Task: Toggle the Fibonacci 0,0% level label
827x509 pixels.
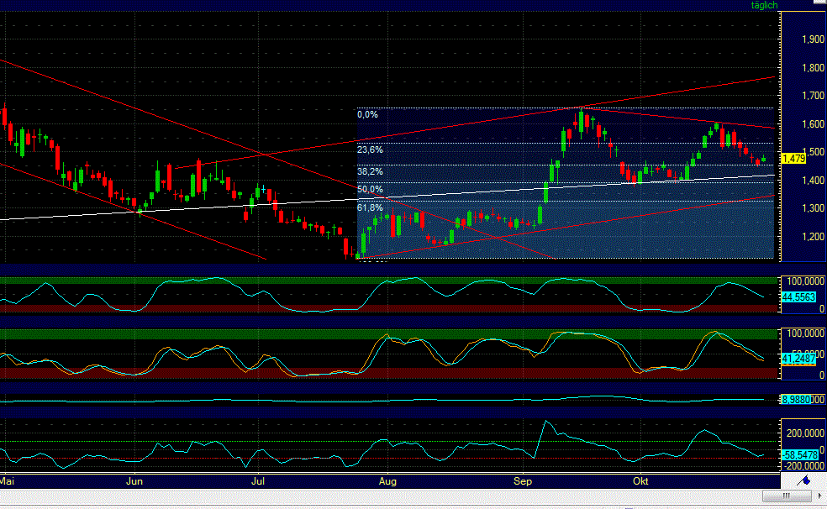Action: coord(367,114)
